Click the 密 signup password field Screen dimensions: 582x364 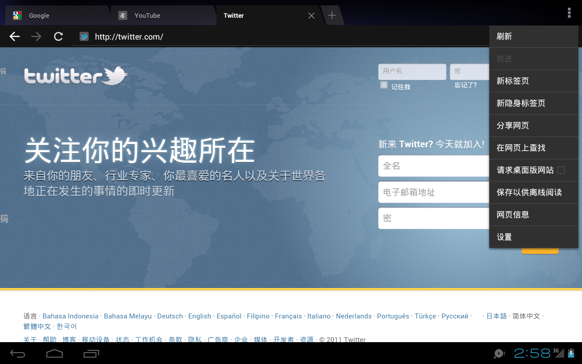434,218
